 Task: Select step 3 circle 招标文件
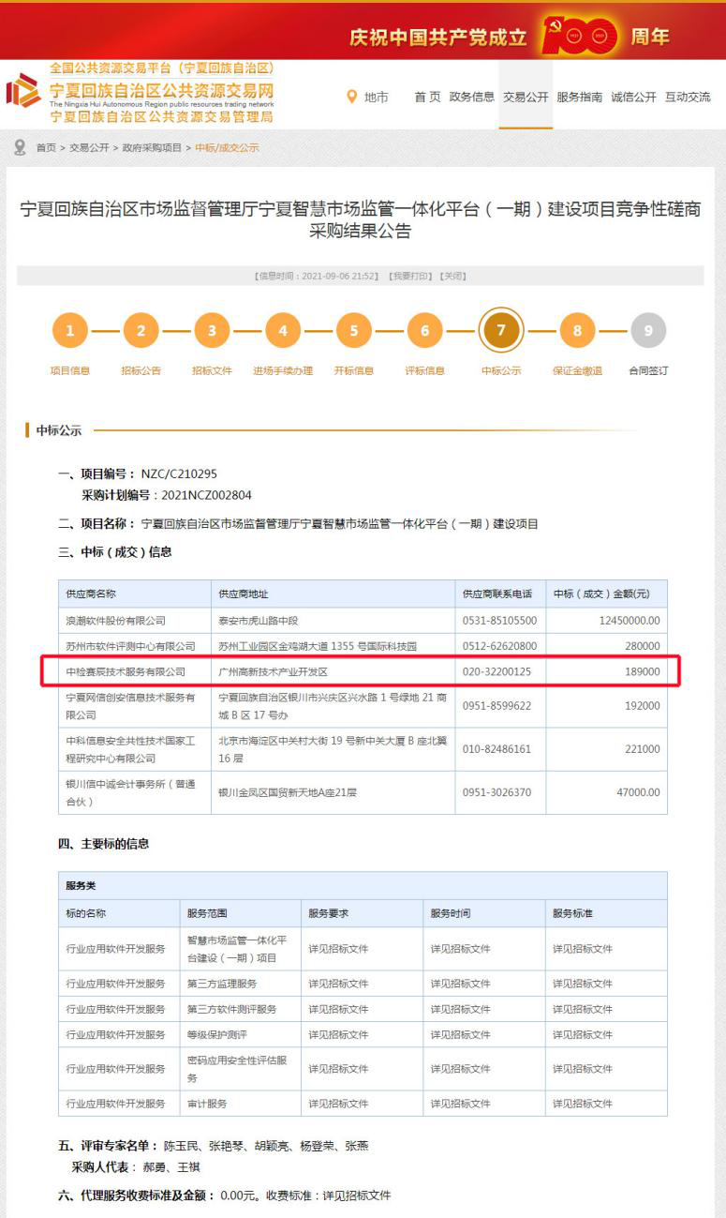pyautogui.click(x=212, y=330)
